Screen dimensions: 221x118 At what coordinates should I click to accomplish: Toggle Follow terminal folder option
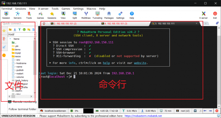point(22,109)
